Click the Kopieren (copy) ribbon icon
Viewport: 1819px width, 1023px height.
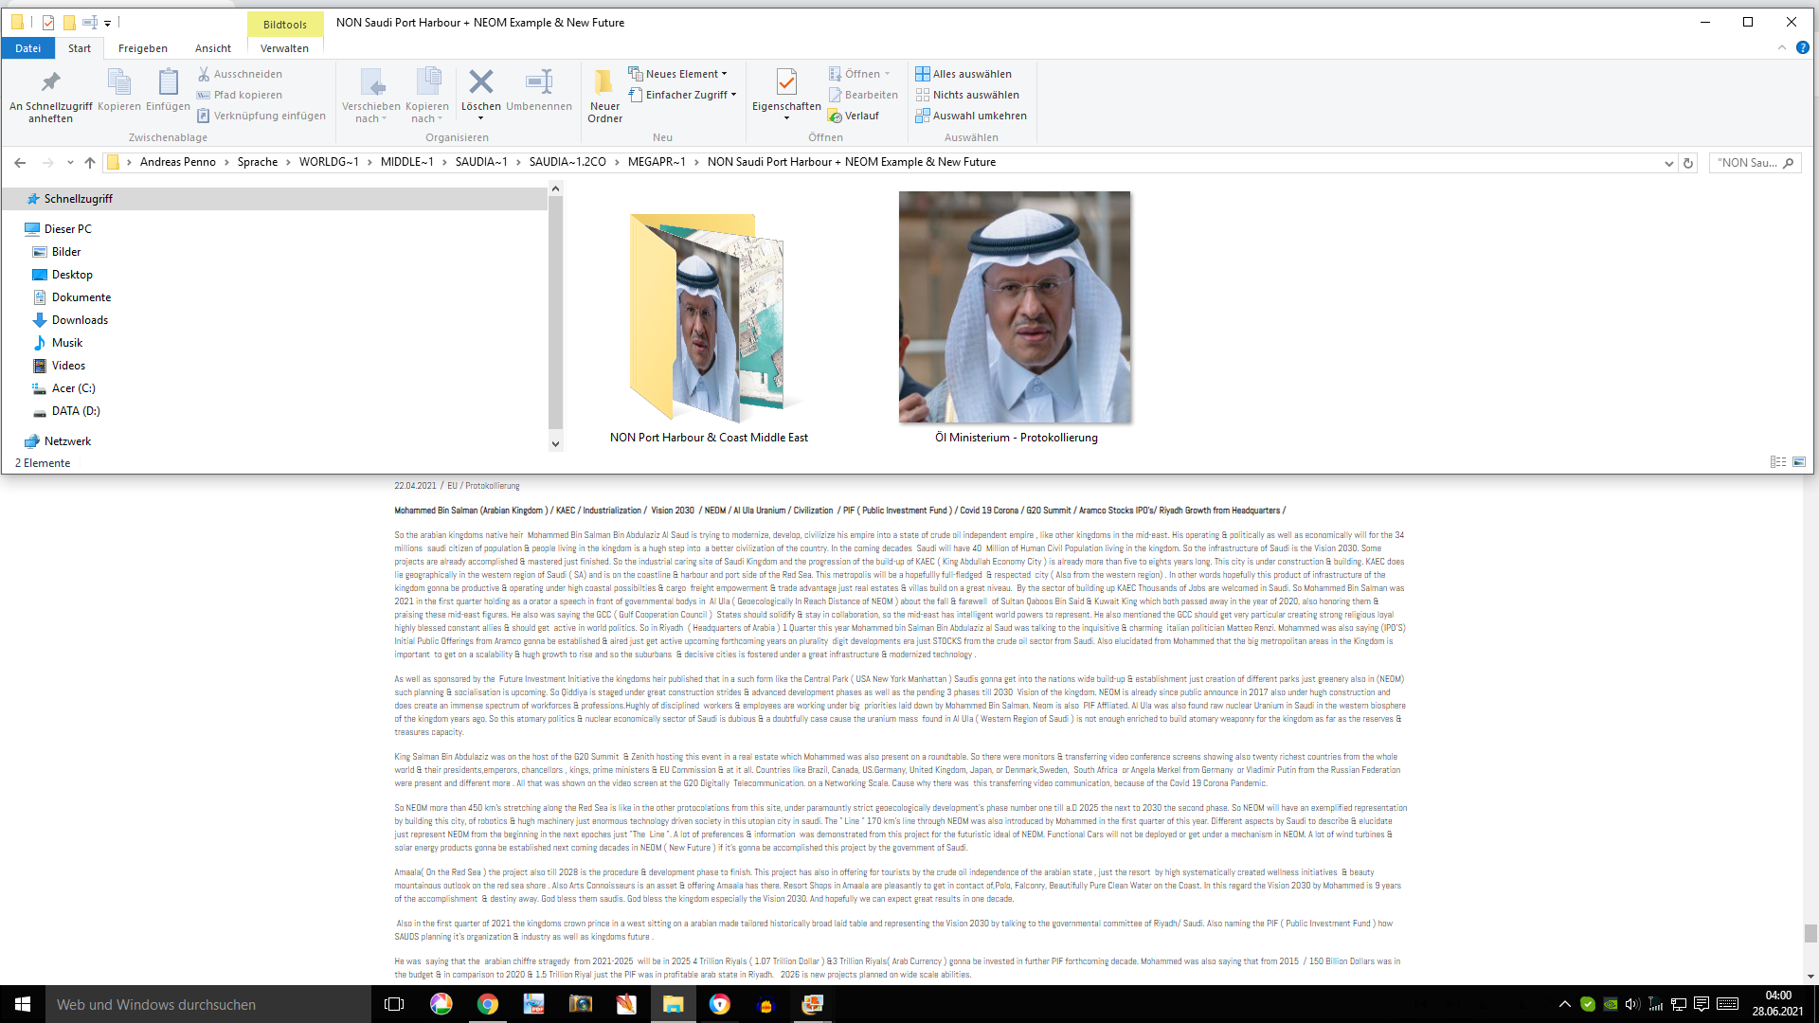pos(119,82)
